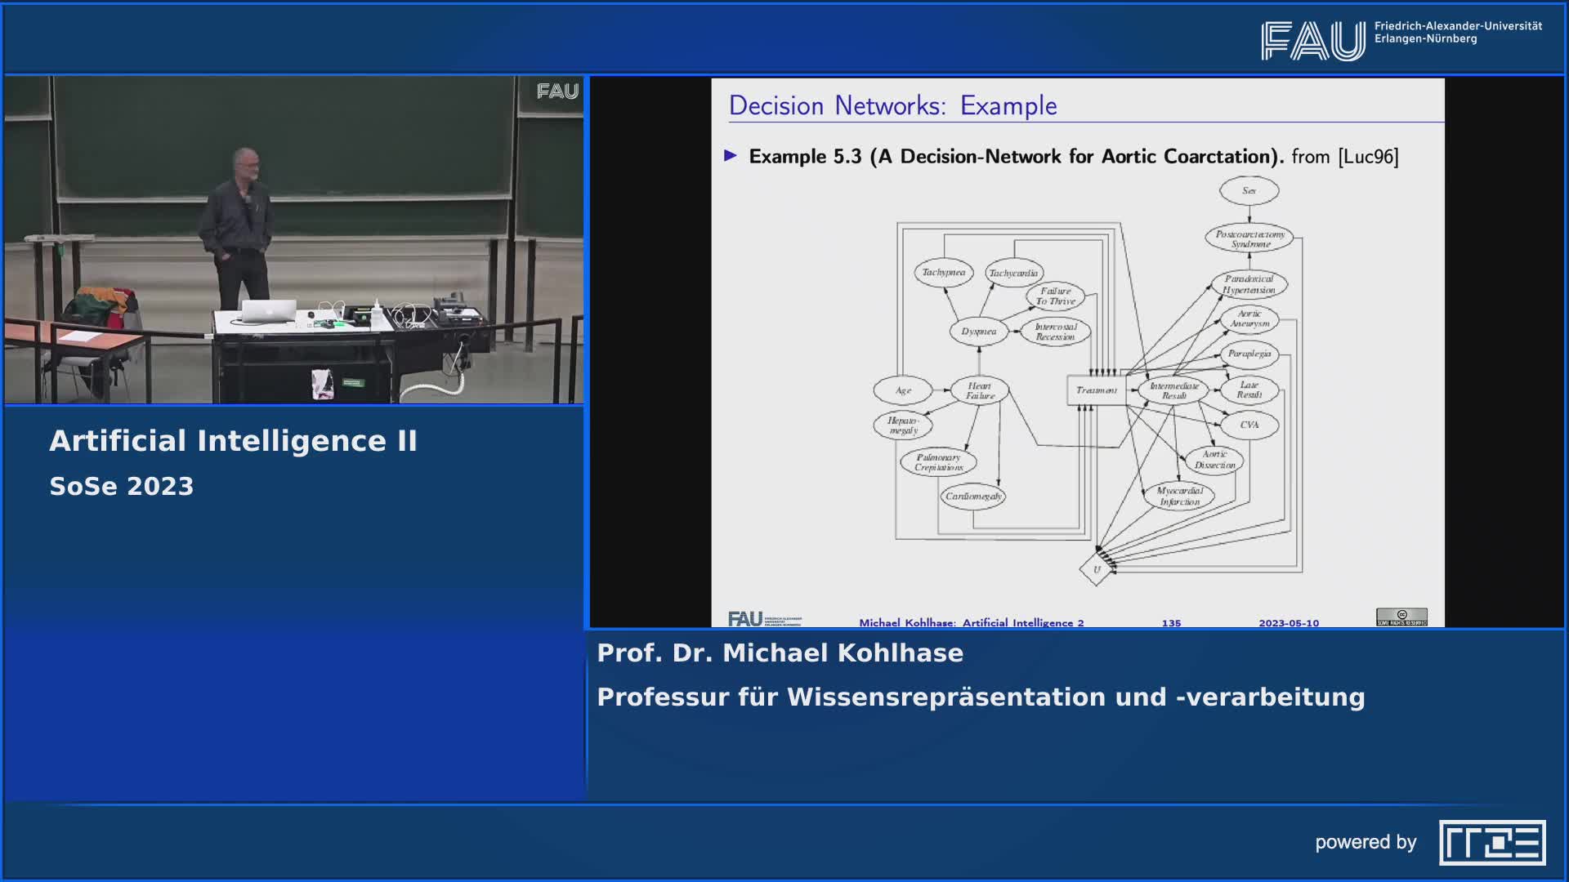Click the Decision Networks: Example slide title
Screen dimensions: 1569x882
892,106
